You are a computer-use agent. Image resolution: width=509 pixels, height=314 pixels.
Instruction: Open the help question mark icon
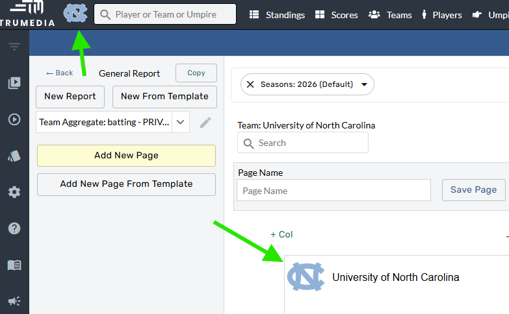14,228
